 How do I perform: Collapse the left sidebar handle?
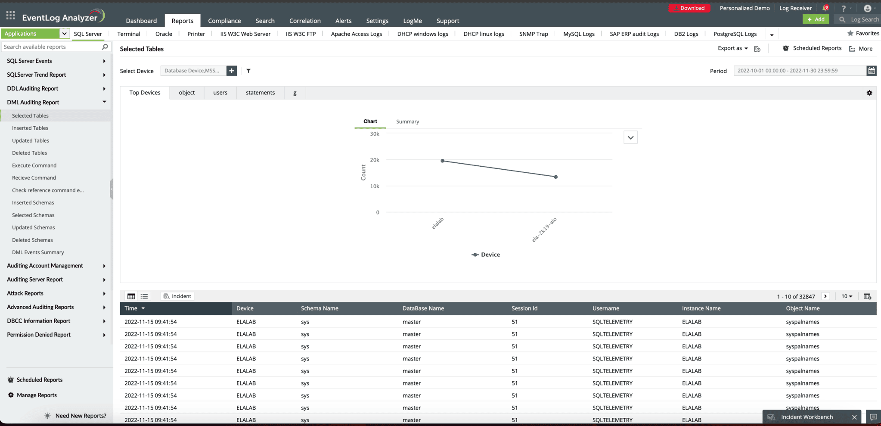coord(112,189)
